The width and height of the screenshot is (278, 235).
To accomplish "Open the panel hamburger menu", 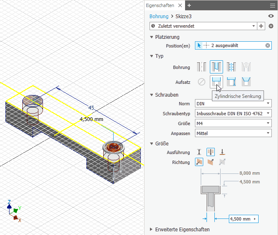I will (x=272, y=5).
